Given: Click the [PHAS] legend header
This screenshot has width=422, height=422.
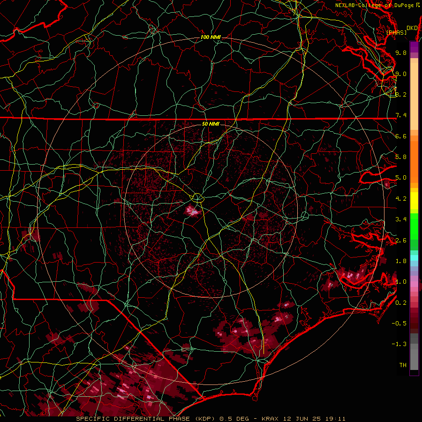Looking at the screenshot, I should 396,32.
